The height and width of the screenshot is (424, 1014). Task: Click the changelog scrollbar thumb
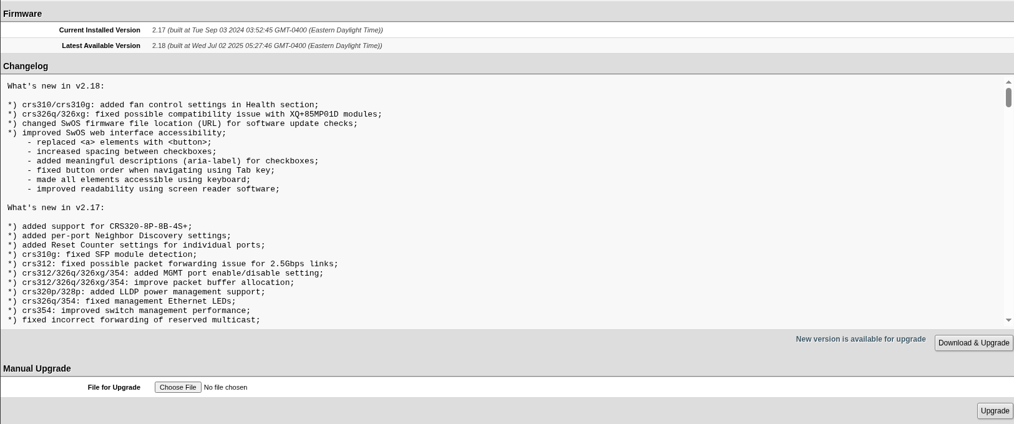coord(1008,97)
